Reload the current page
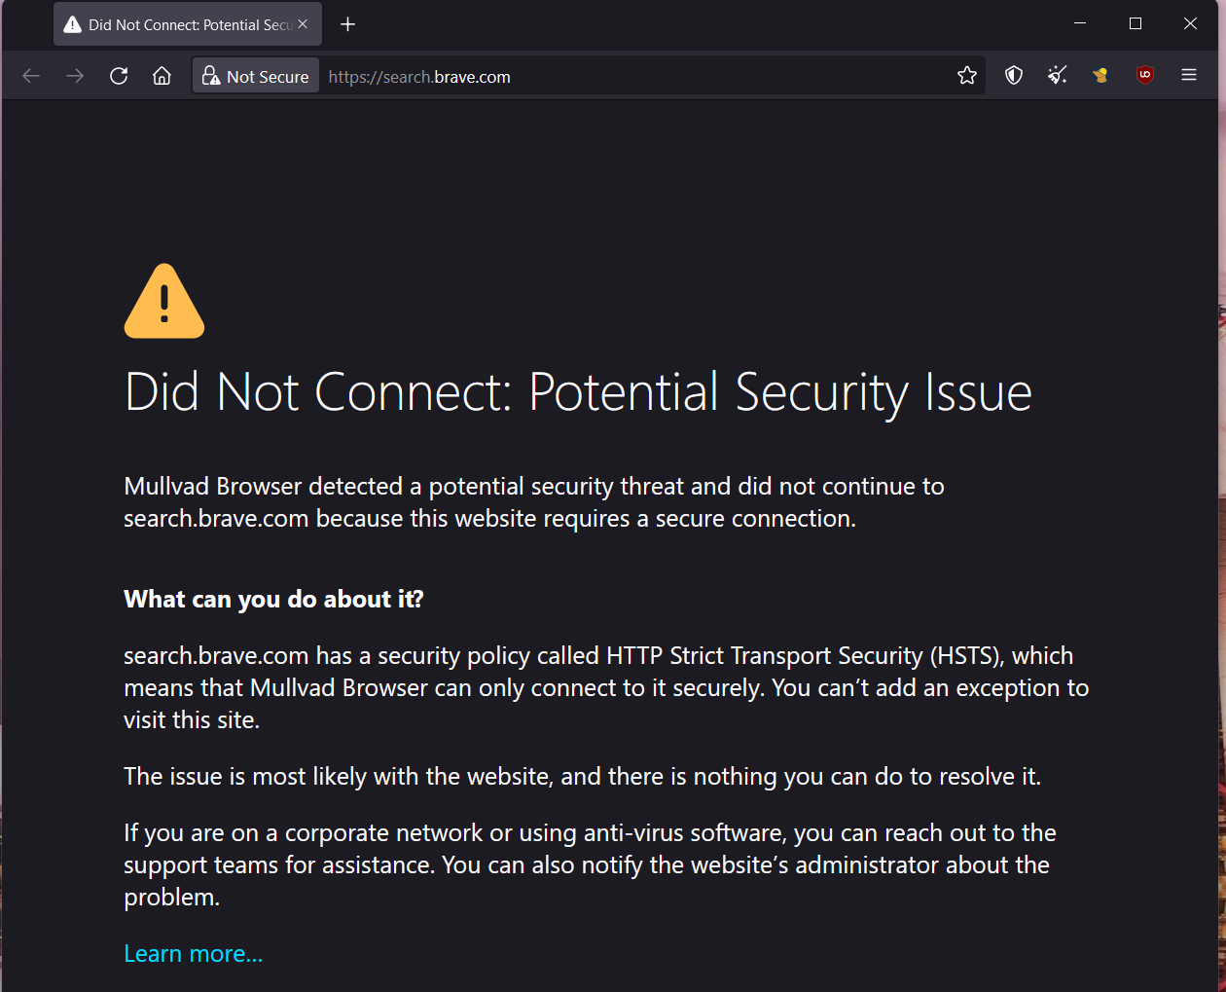The height and width of the screenshot is (992, 1226). [x=119, y=76]
